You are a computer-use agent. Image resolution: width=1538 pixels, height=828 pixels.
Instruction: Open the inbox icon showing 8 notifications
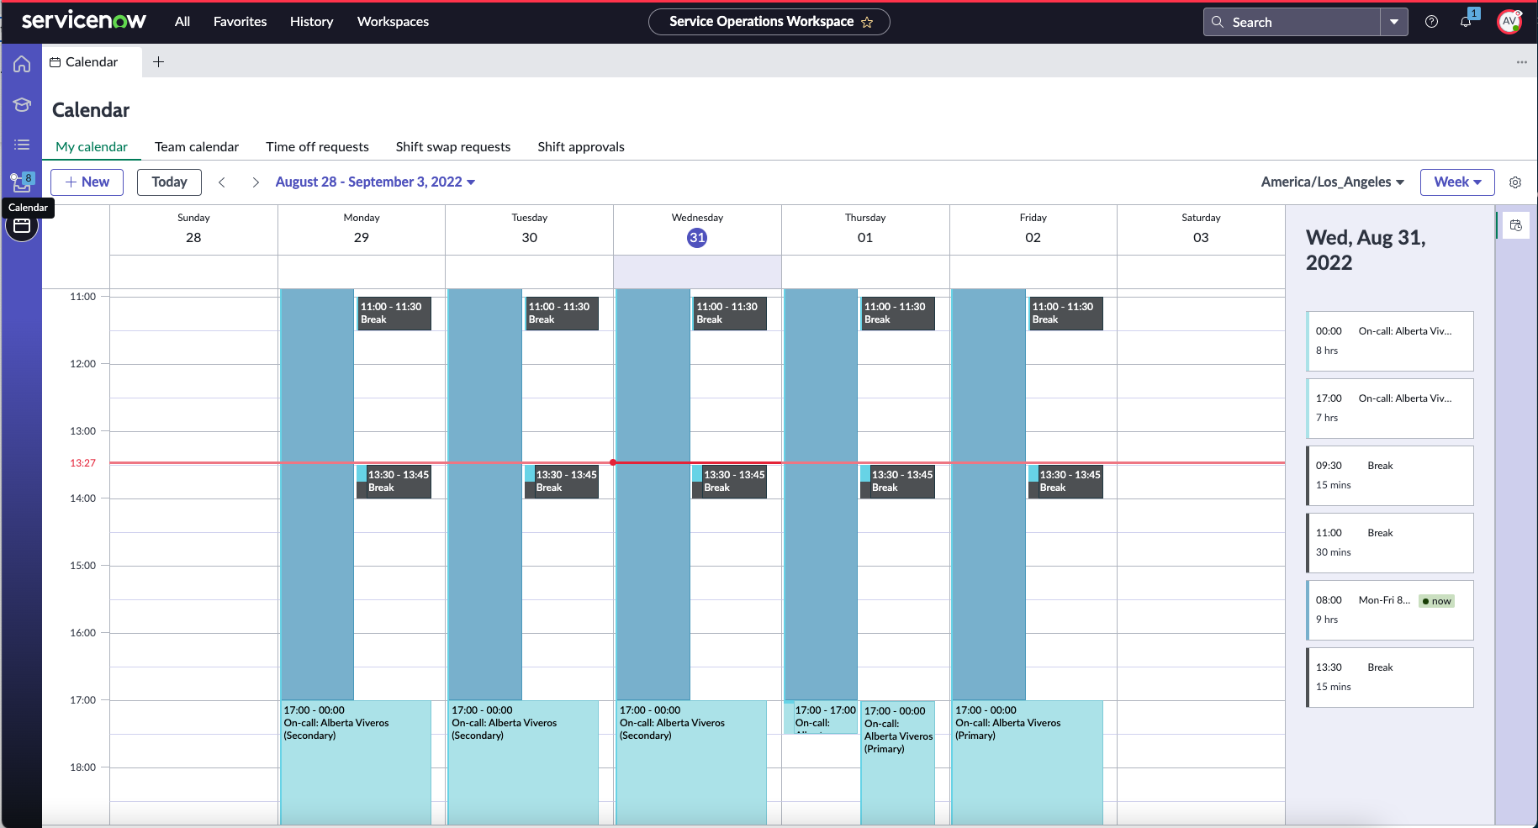point(20,182)
